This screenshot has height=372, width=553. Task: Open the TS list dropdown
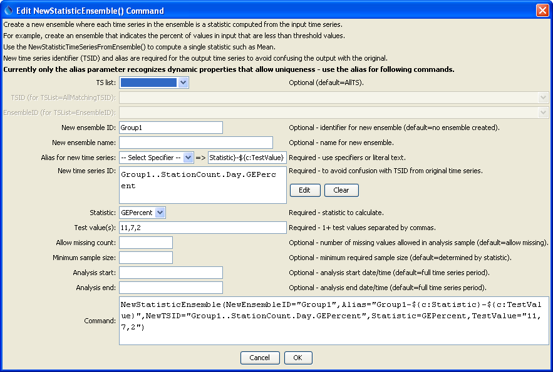tap(183, 83)
